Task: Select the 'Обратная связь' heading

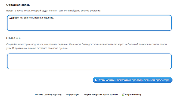Action: (18, 5)
